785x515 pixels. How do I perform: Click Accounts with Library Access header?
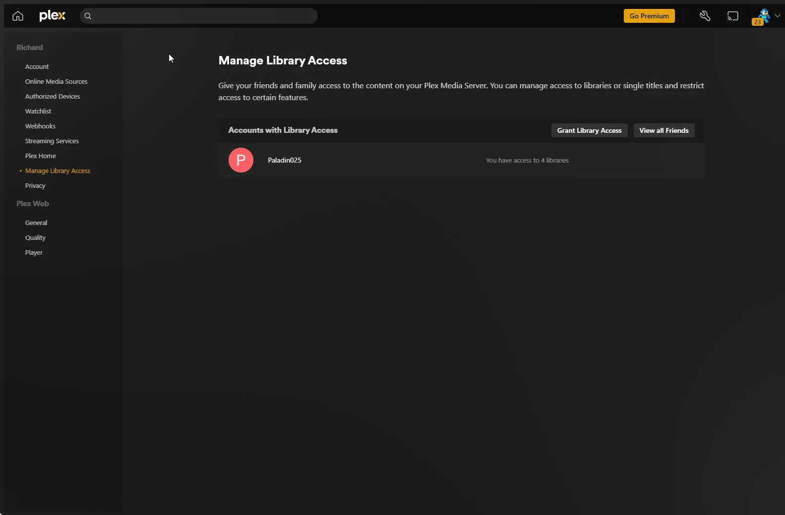click(283, 130)
